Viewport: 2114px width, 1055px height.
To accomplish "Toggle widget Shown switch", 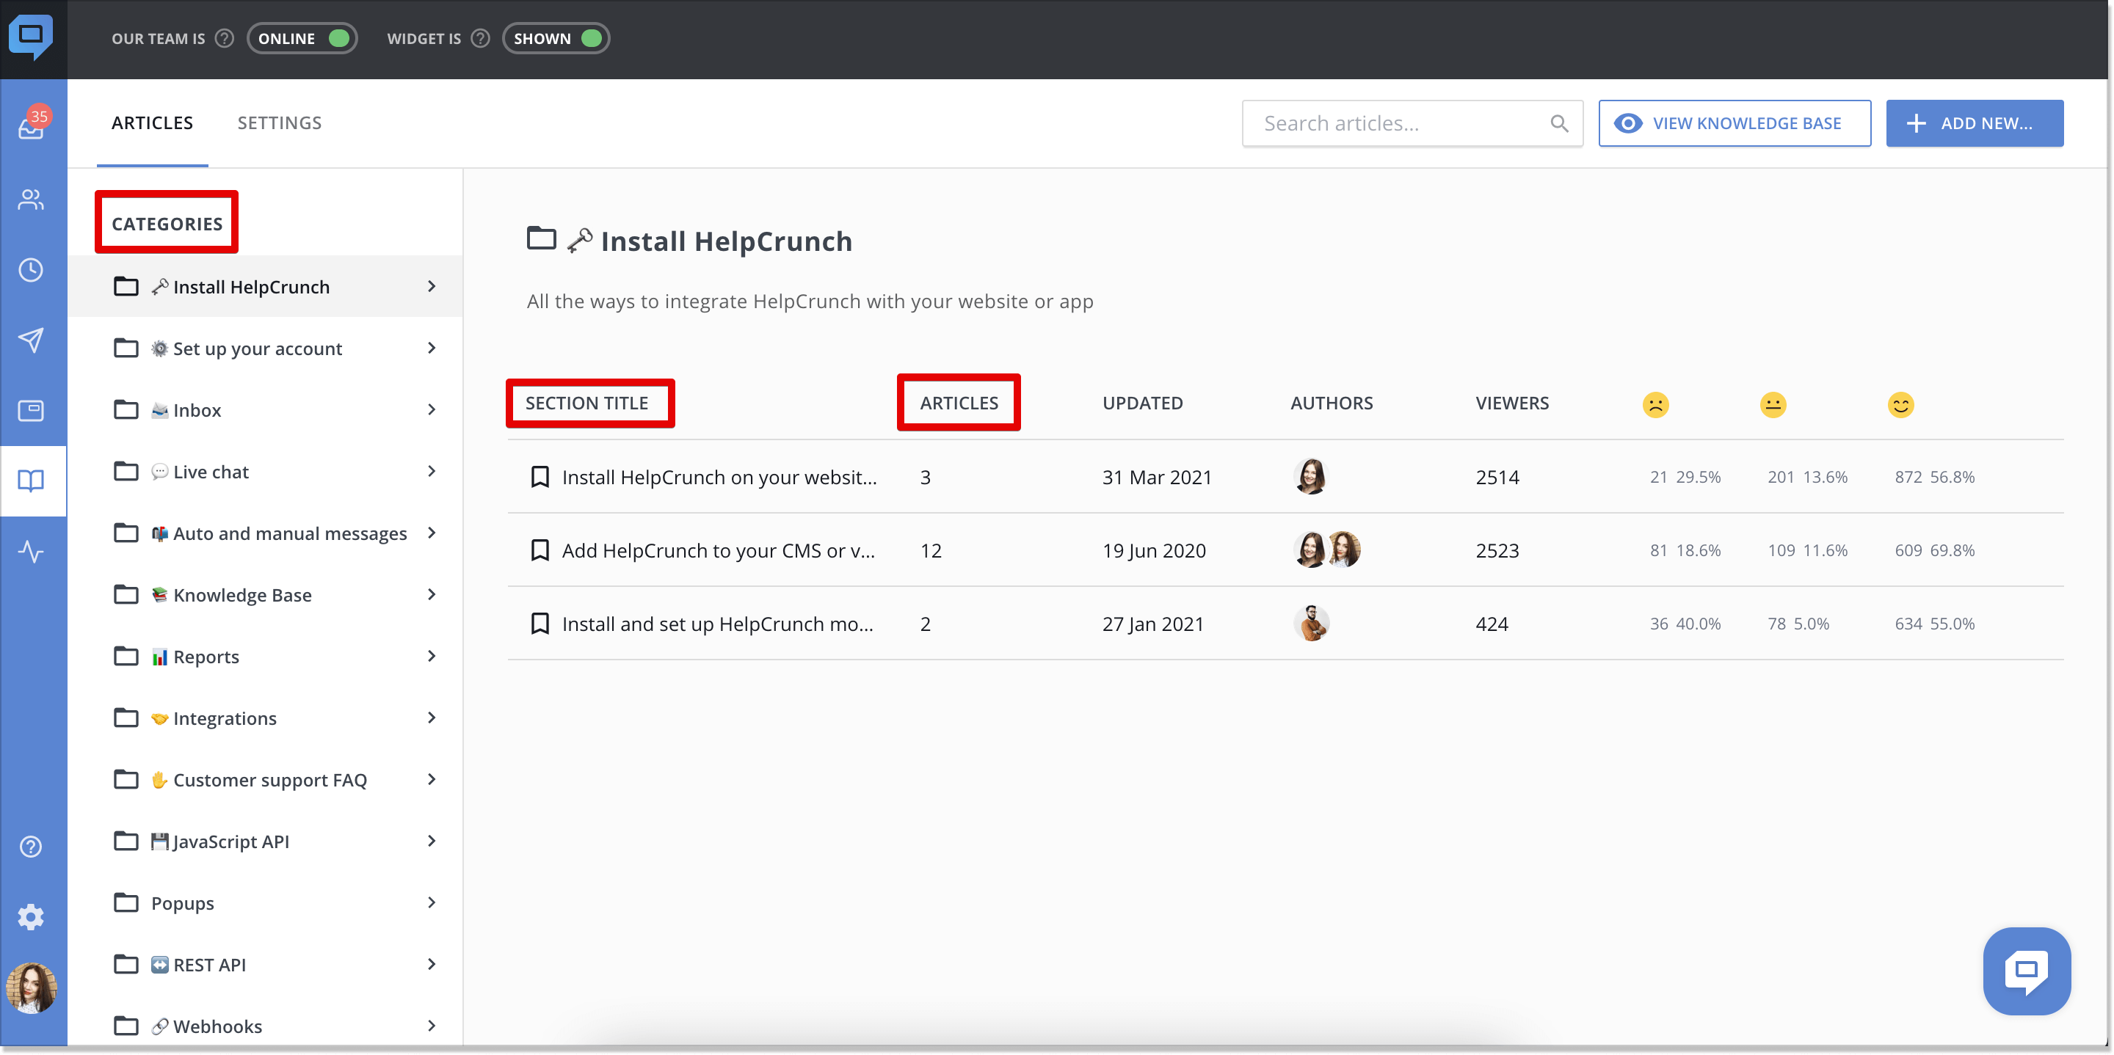I will [x=556, y=39].
